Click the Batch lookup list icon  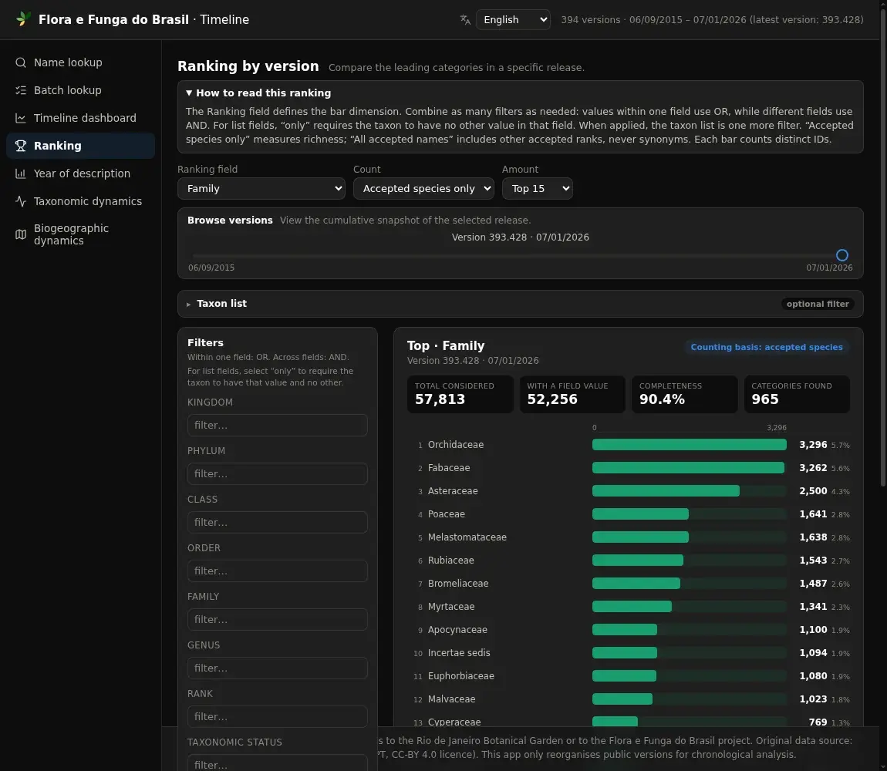20,90
